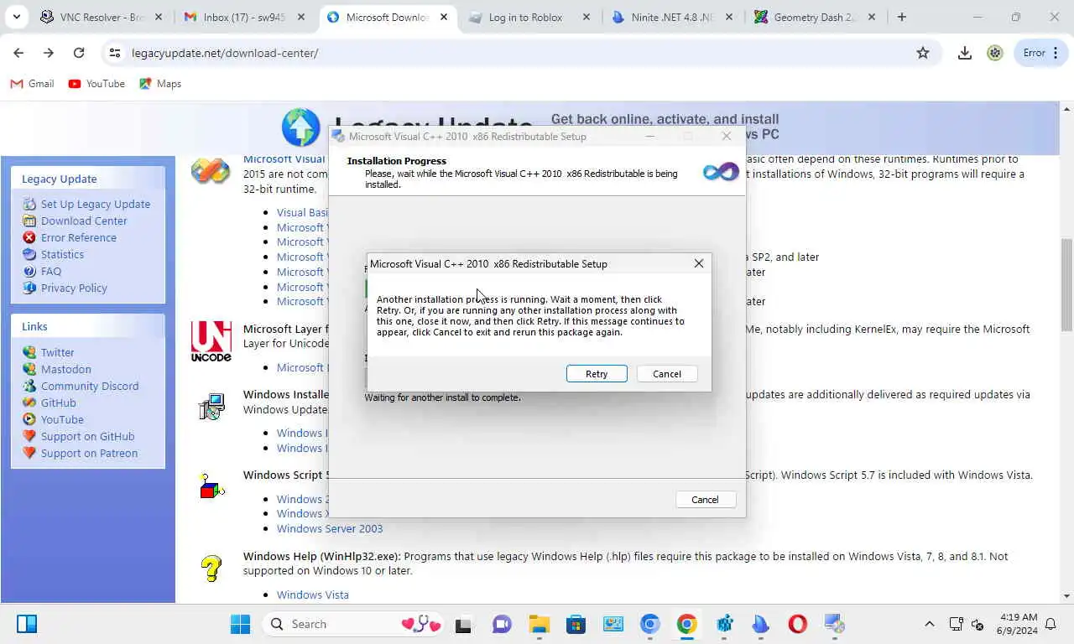
Task: Click Retry in the setup dialog
Action: click(597, 374)
